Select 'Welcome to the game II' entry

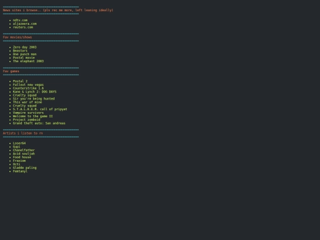[33, 116]
